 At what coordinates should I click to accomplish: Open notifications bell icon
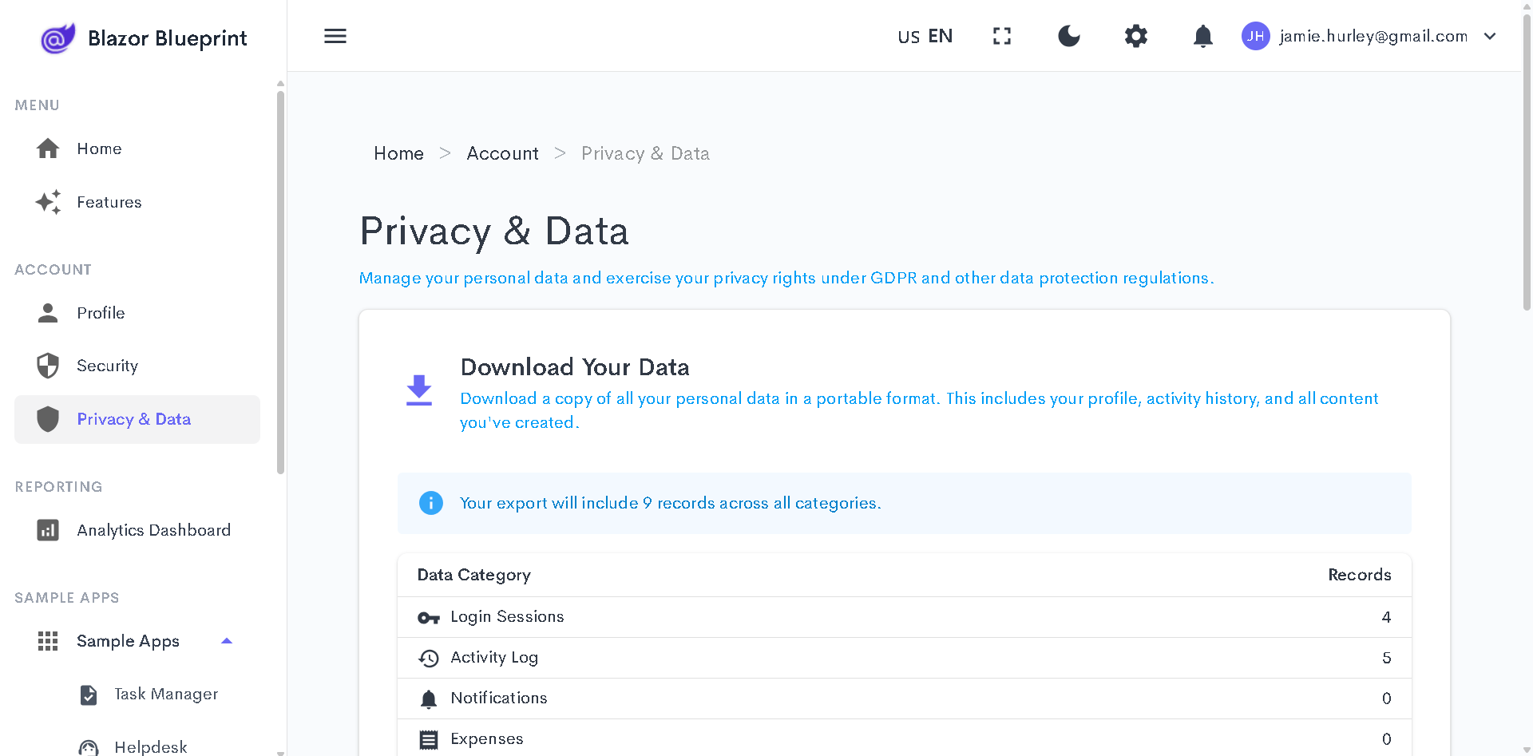[1202, 36]
